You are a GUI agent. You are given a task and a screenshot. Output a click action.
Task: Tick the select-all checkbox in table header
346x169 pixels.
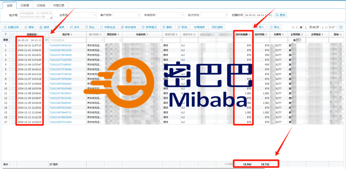[x=13, y=34]
